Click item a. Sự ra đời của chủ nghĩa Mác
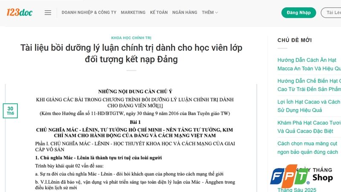 point(129,174)
